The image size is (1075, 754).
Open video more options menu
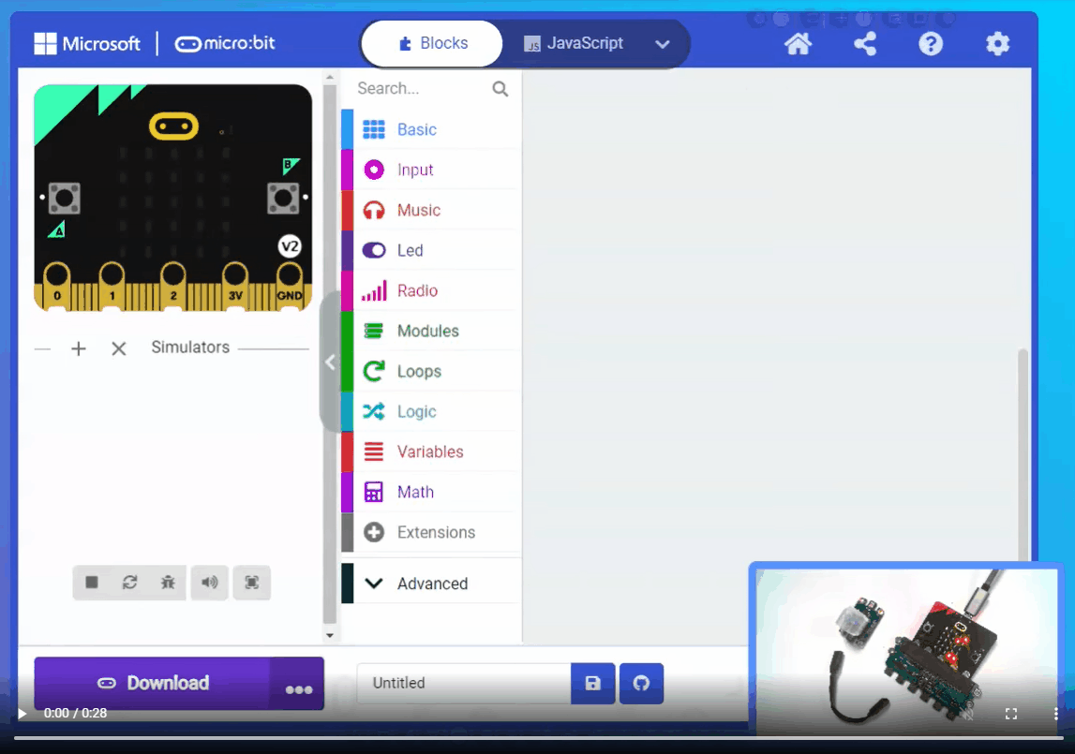1056,714
